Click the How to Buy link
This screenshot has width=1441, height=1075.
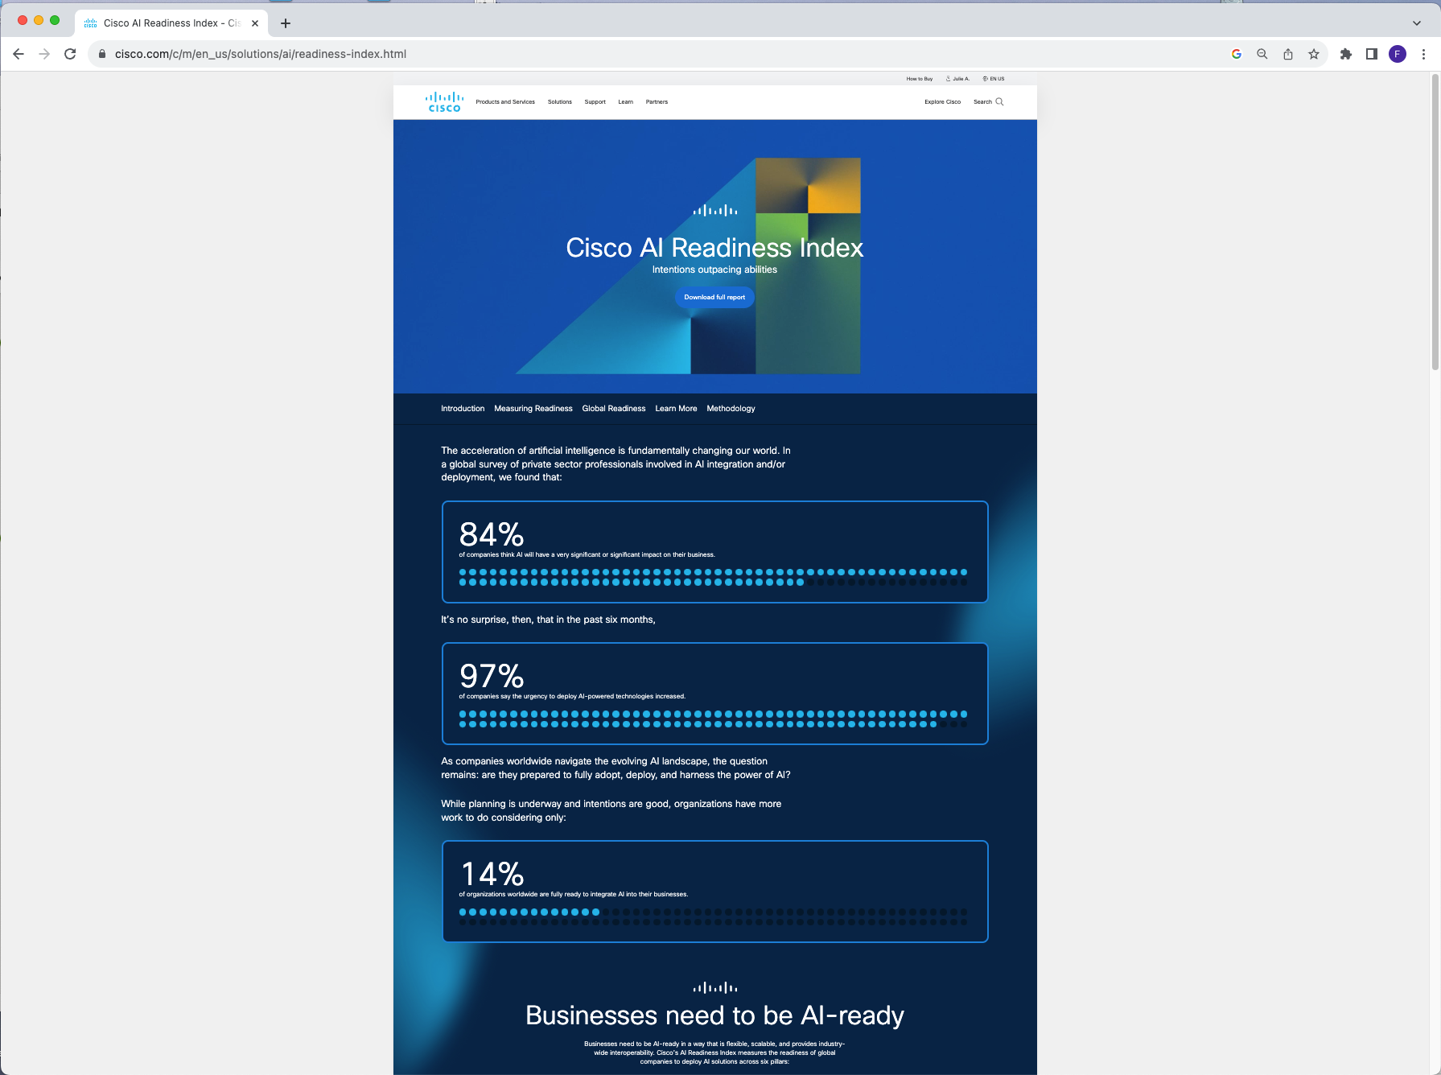[920, 79]
